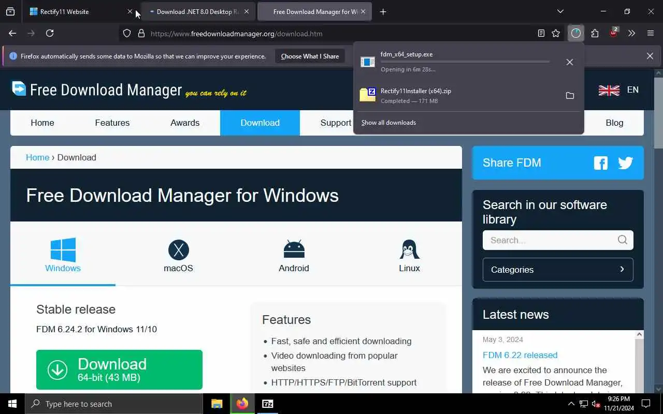This screenshot has height=414, width=663.
Task: Open tracking protection shield icon
Action: coord(127,33)
